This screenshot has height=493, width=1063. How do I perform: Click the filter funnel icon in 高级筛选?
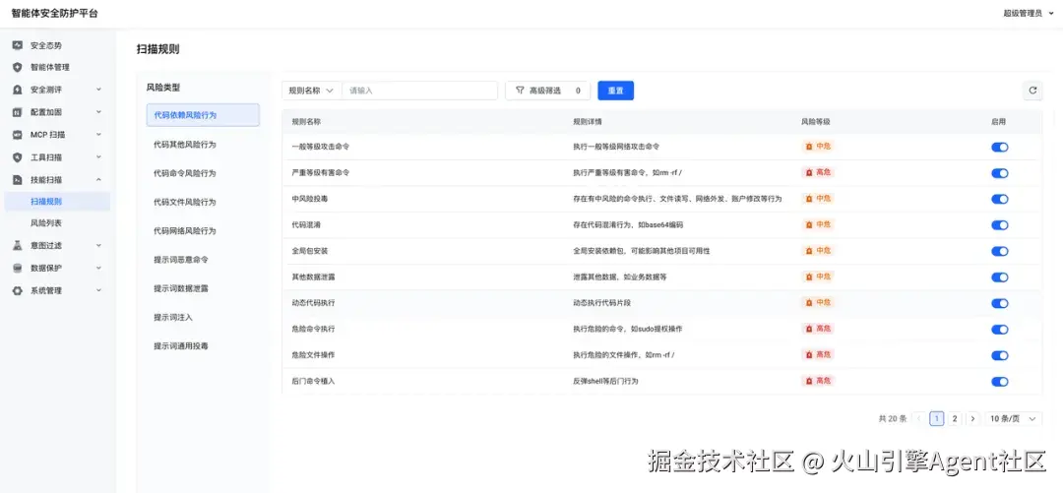520,91
